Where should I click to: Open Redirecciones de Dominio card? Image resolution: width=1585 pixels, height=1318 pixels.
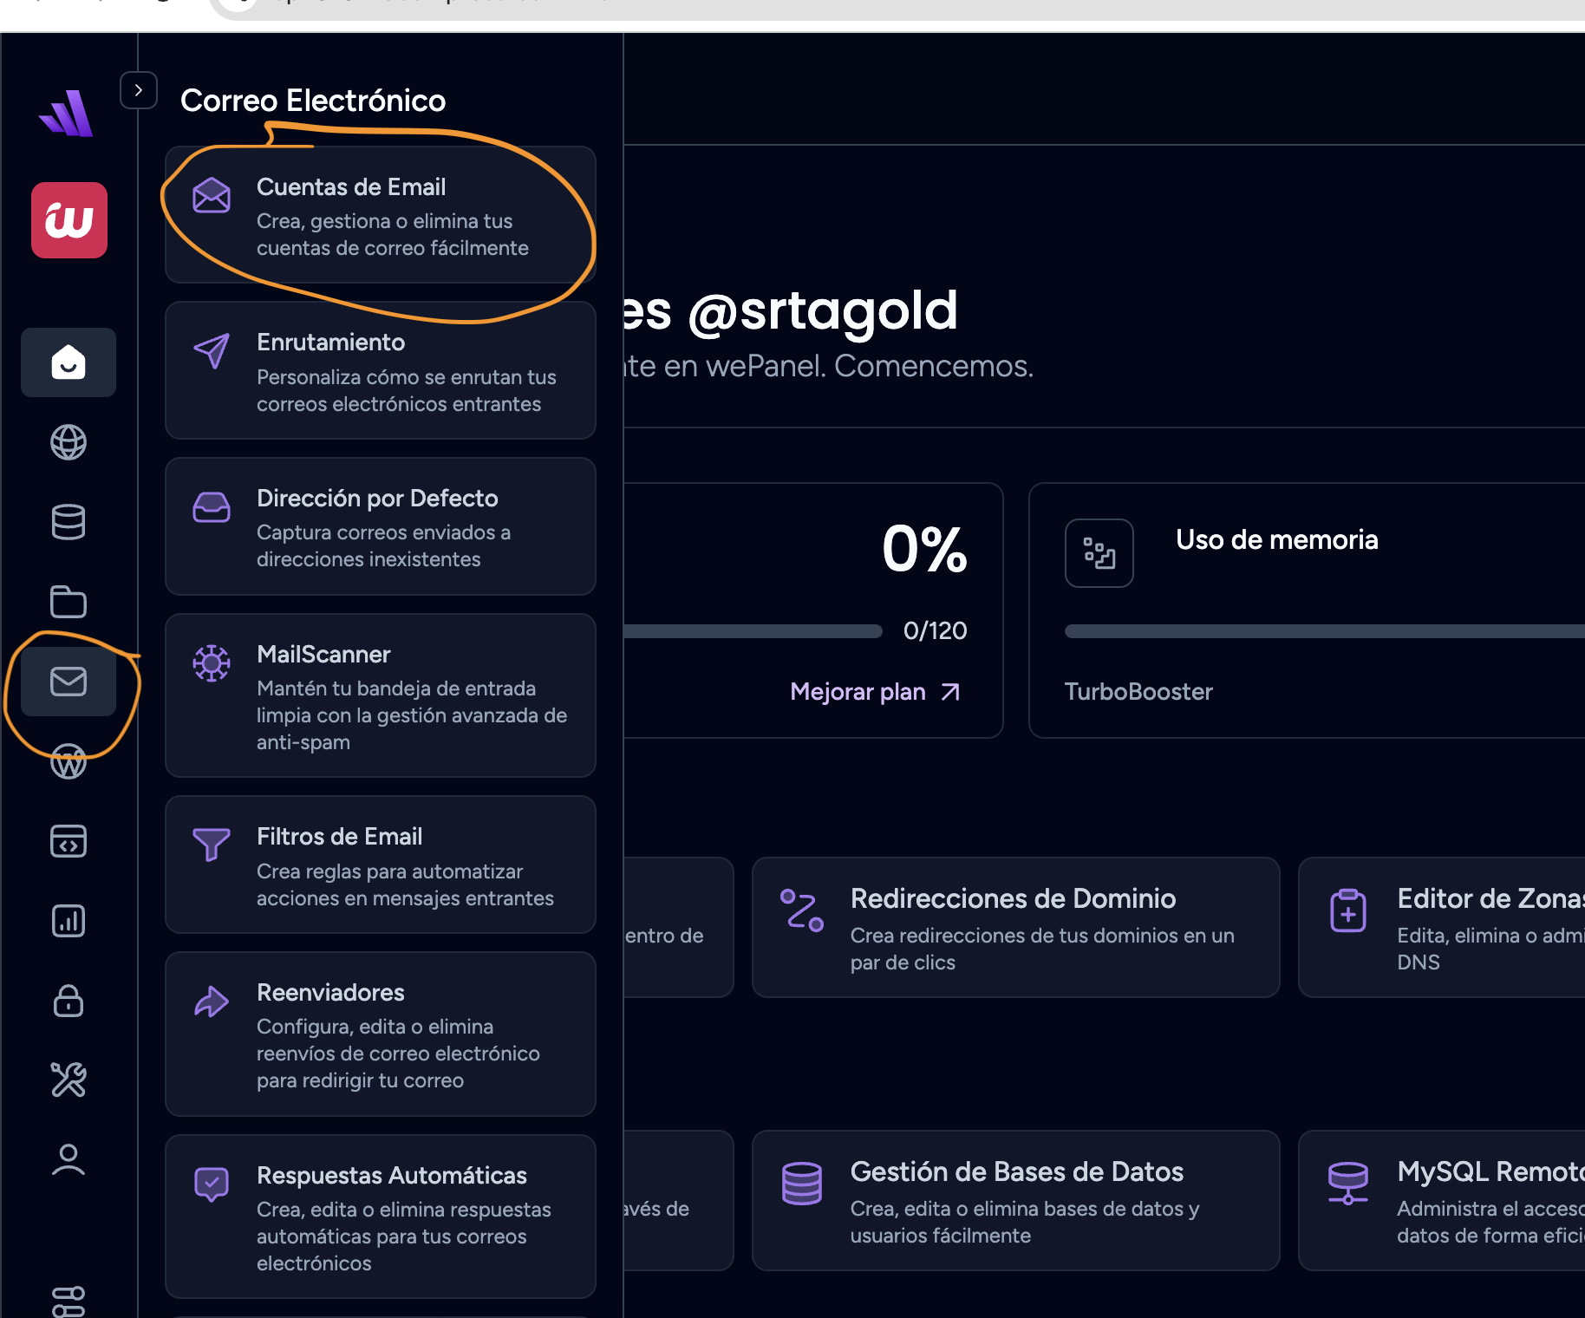click(1016, 928)
